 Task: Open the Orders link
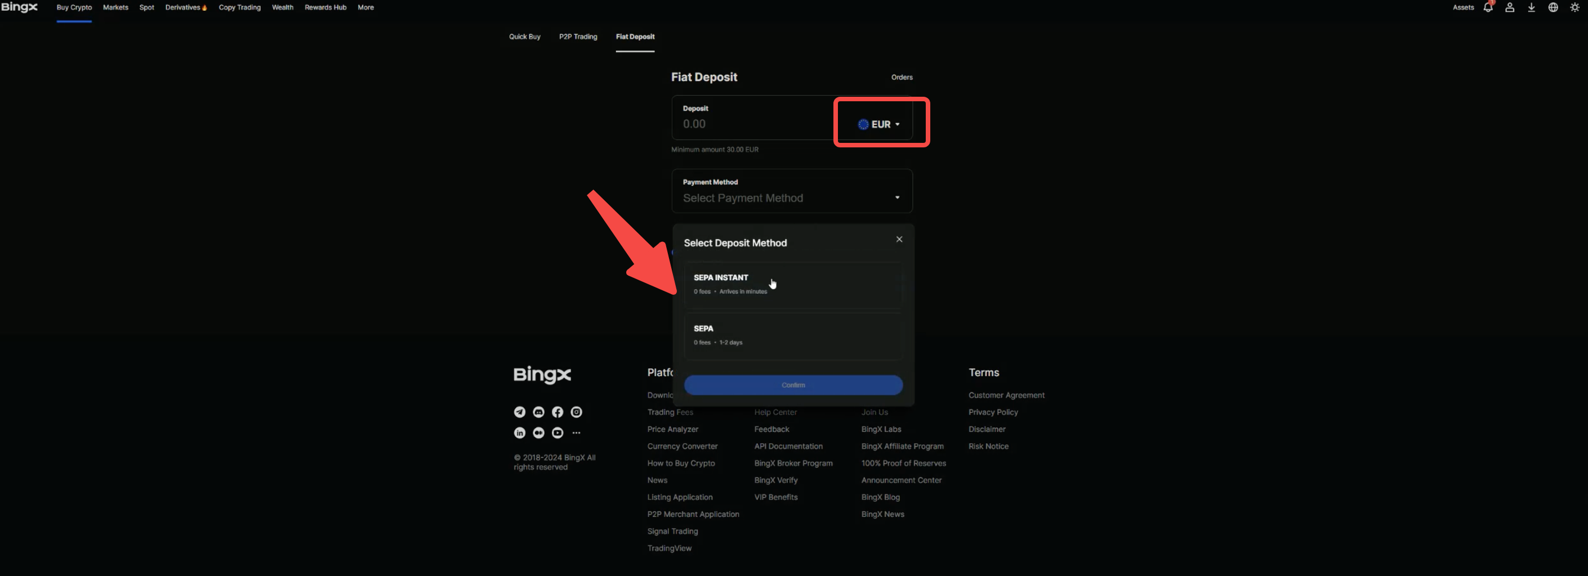901,78
